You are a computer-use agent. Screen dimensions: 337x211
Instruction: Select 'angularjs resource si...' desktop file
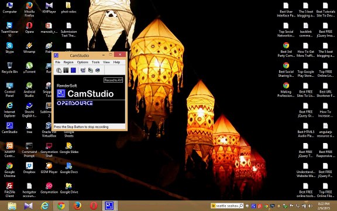click(326, 130)
